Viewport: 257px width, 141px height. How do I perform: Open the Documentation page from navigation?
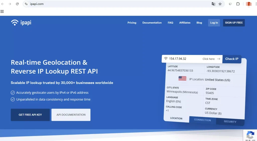point(152,23)
